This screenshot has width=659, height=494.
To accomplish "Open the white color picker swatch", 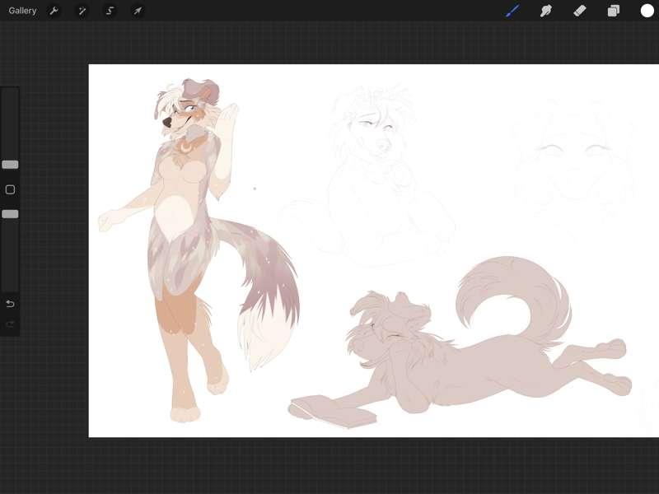I will click(x=647, y=11).
